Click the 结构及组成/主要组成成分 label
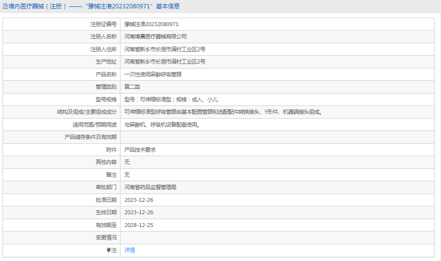Viewport: 441px width, 261px height. click(x=87, y=112)
